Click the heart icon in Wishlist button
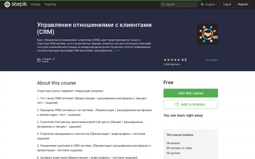Image resolution: width=255 pixels, height=159 pixels. tap(177, 104)
